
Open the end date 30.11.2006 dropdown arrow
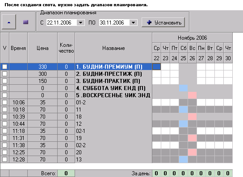click(133, 23)
